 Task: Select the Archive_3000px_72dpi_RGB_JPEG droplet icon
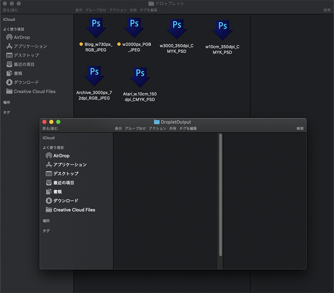click(95, 76)
